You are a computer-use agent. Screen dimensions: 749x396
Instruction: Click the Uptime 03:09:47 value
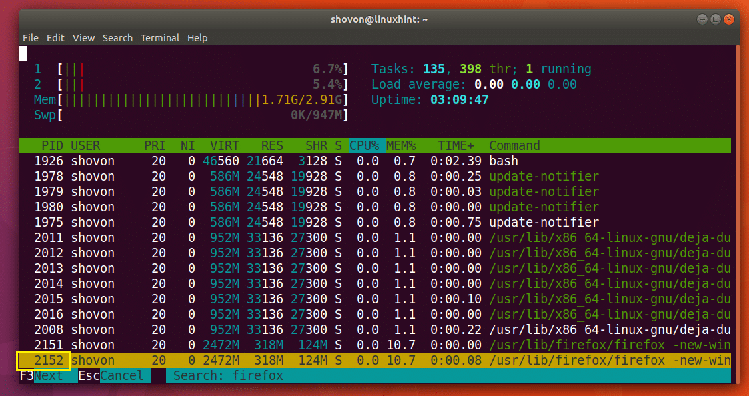coord(459,100)
